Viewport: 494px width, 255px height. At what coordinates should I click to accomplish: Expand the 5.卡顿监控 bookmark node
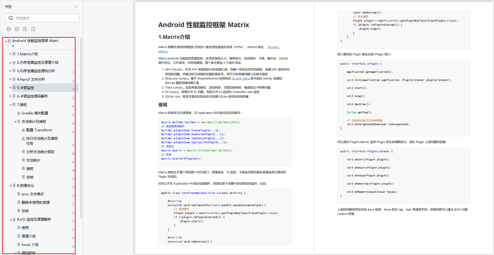pos(11,88)
